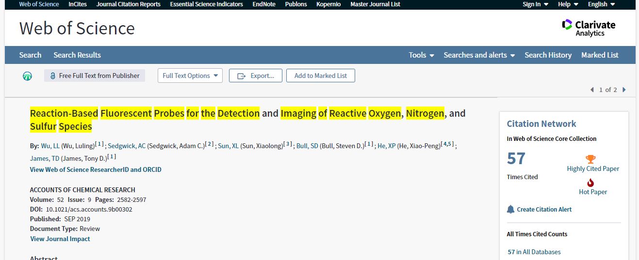Expand Searches and alerts menu

click(x=479, y=55)
